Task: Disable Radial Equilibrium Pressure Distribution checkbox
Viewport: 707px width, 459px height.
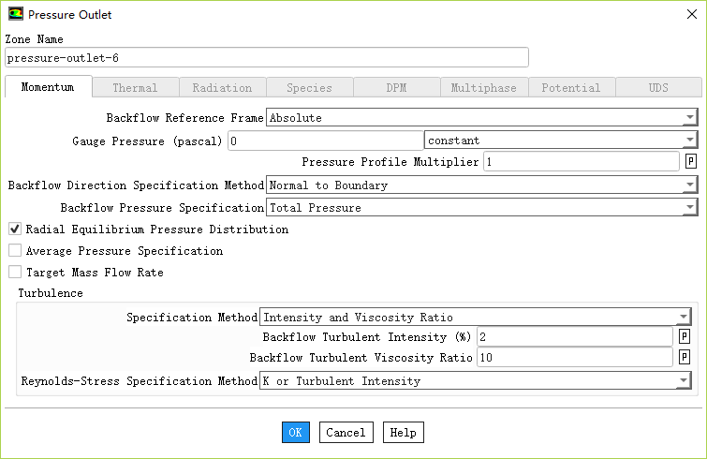Action: tap(15, 229)
